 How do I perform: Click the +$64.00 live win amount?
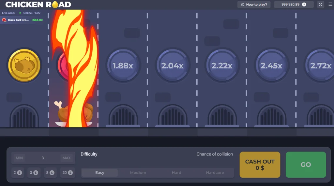37,20
